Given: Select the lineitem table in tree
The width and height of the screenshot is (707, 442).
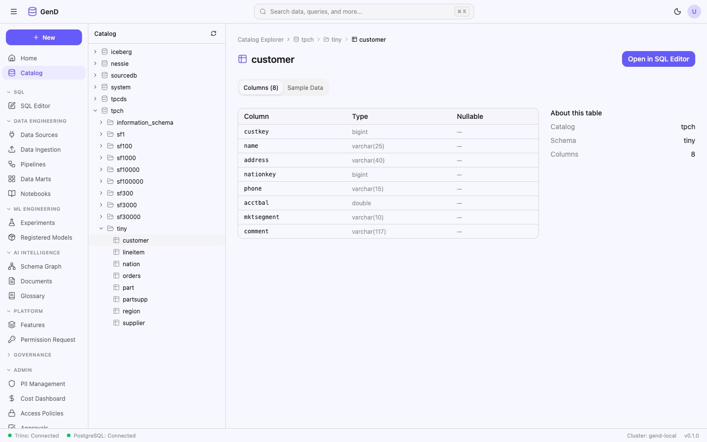Looking at the screenshot, I should point(134,252).
